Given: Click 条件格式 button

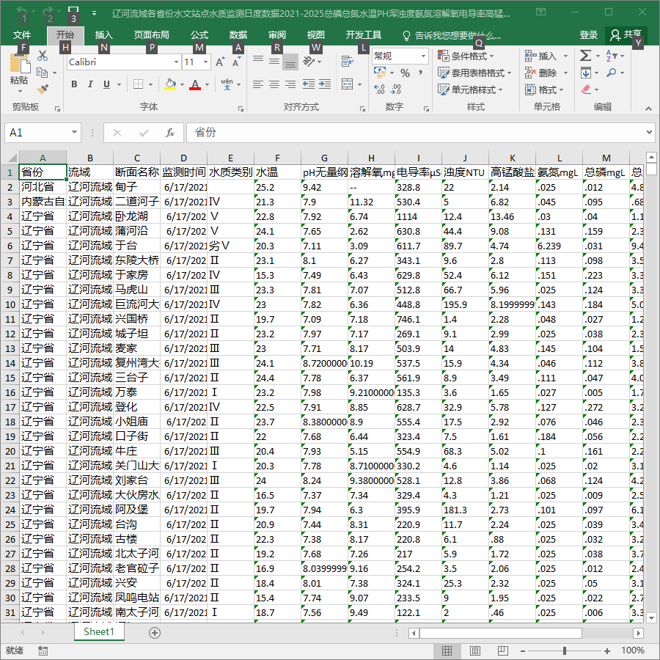Looking at the screenshot, I should [466, 56].
